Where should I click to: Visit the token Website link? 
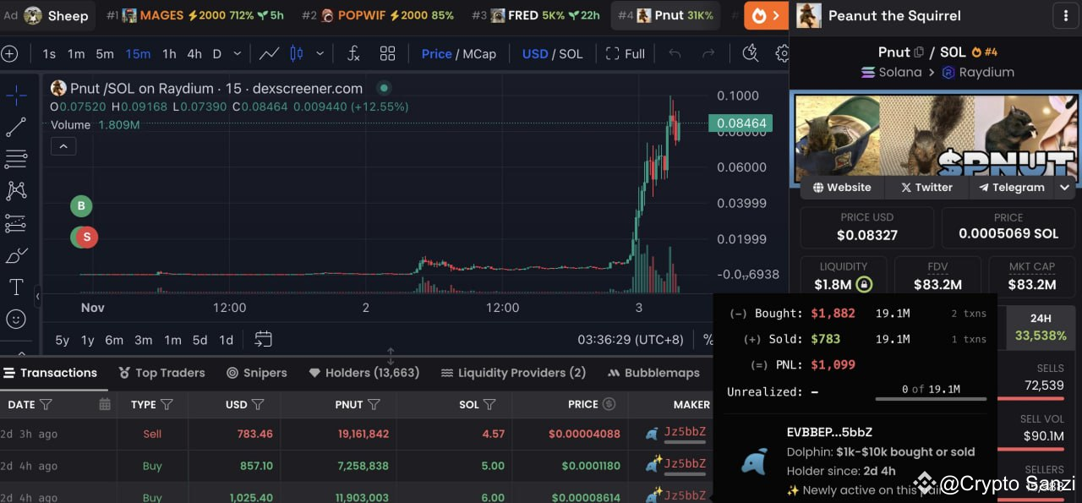pyautogui.click(x=841, y=188)
